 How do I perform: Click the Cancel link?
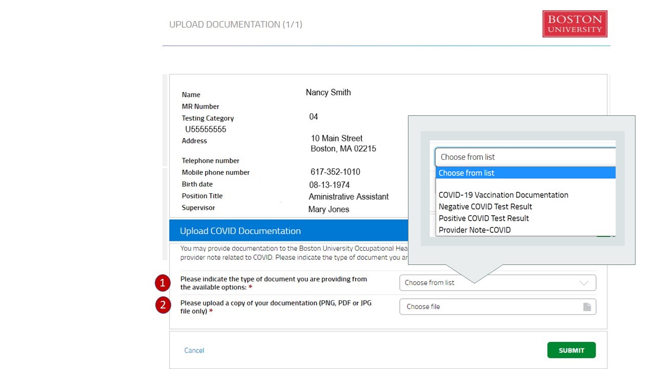[194, 351]
